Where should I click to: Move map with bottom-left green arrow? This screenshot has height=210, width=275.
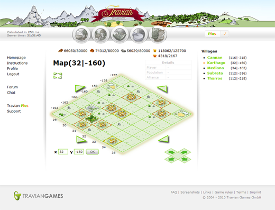tap(81, 139)
